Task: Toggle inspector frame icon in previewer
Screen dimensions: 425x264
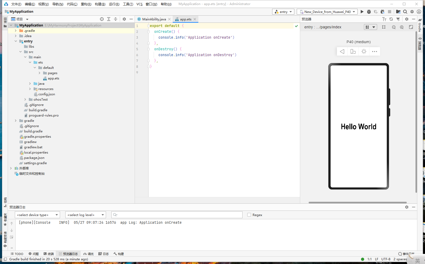Action: click(x=384, y=27)
